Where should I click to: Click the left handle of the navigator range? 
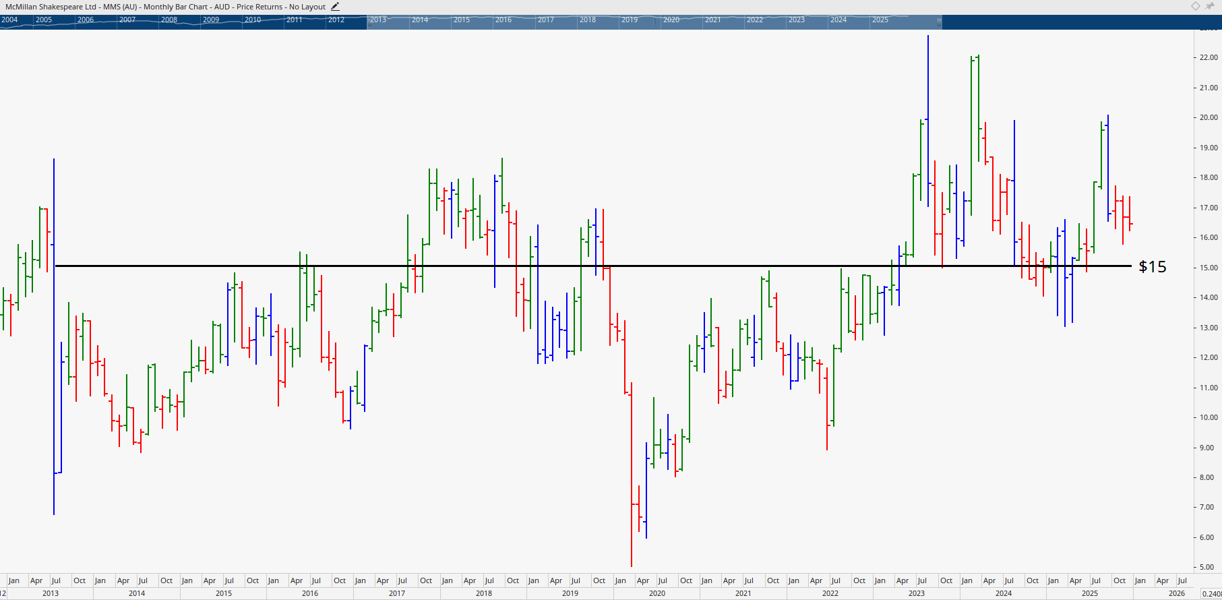369,22
